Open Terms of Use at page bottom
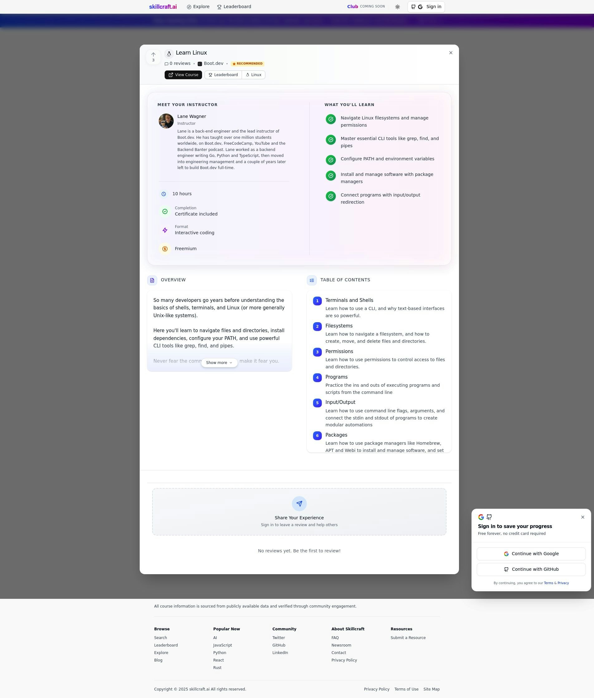Screen dimensions: 594x698 click(406, 689)
